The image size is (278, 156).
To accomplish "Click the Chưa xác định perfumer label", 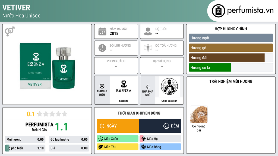I will (x=169, y=101).
